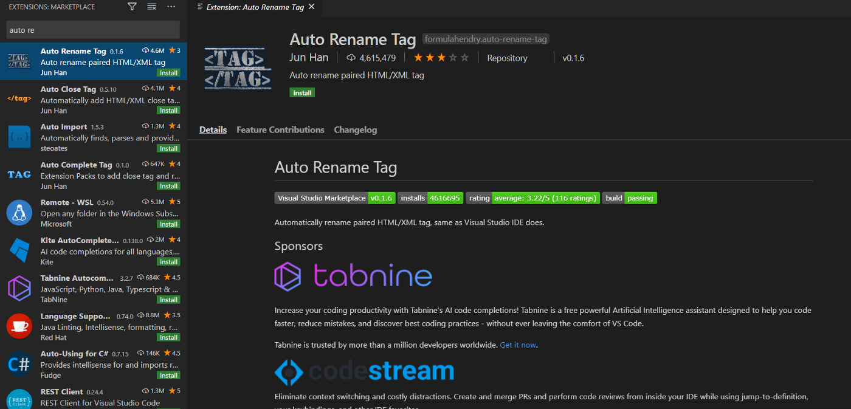Click the Kite AutoComplete extension icon
Screen dimensions: 851x409
click(x=19, y=250)
